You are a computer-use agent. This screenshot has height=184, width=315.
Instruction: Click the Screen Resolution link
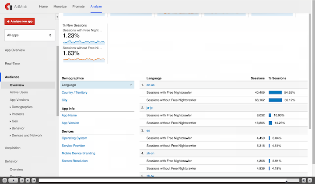[74, 161]
